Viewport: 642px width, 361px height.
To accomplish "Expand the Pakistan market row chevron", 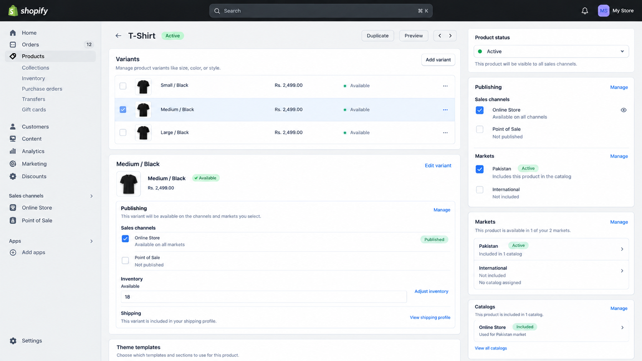I will pyautogui.click(x=622, y=249).
